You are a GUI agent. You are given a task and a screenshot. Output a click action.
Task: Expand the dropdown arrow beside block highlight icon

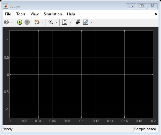pyautogui.click(x=43, y=22)
